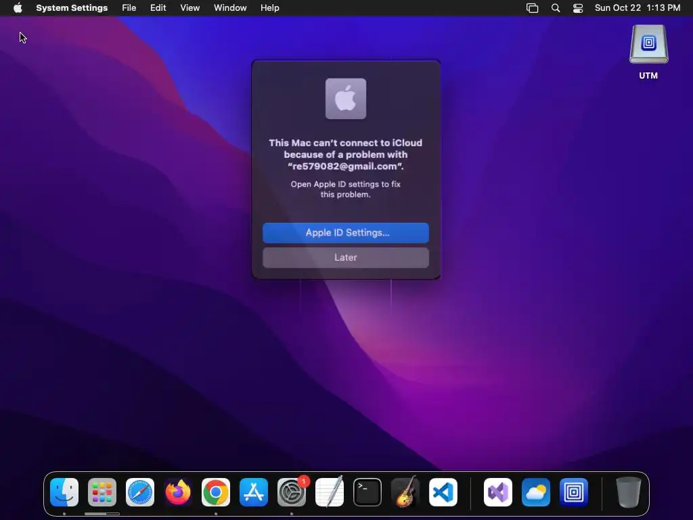Viewport: 693px width, 520px height.
Task: Open the Window menu
Action: pyautogui.click(x=230, y=8)
